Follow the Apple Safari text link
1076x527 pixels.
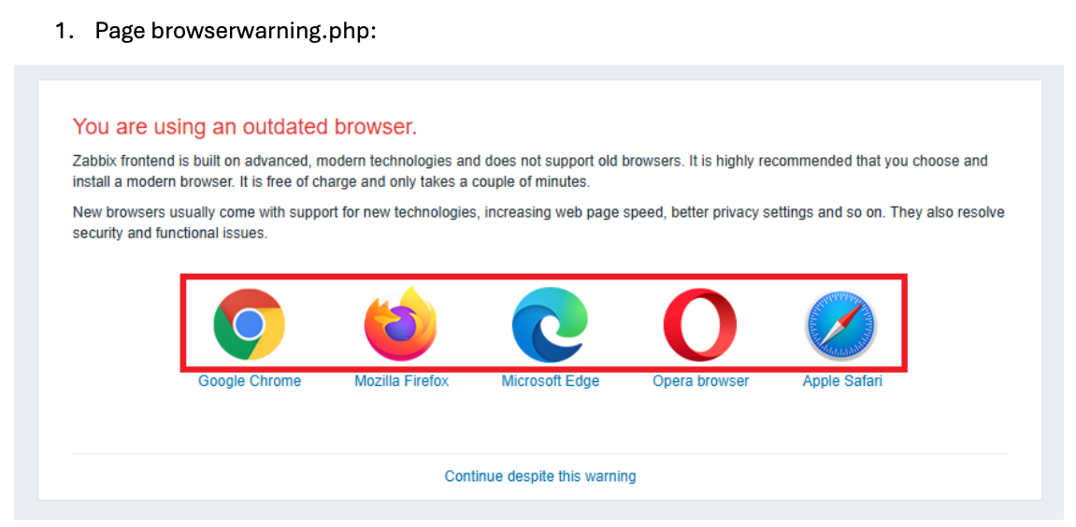pos(842,381)
